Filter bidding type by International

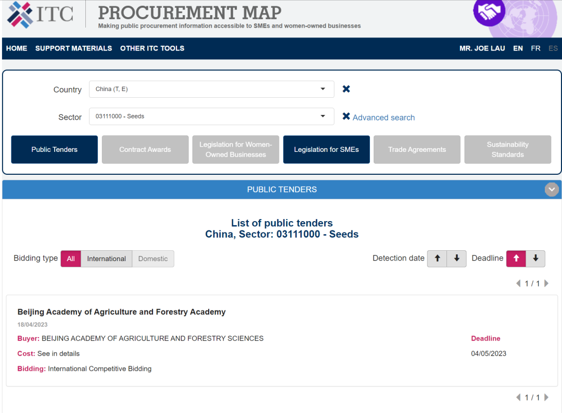(x=106, y=259)
